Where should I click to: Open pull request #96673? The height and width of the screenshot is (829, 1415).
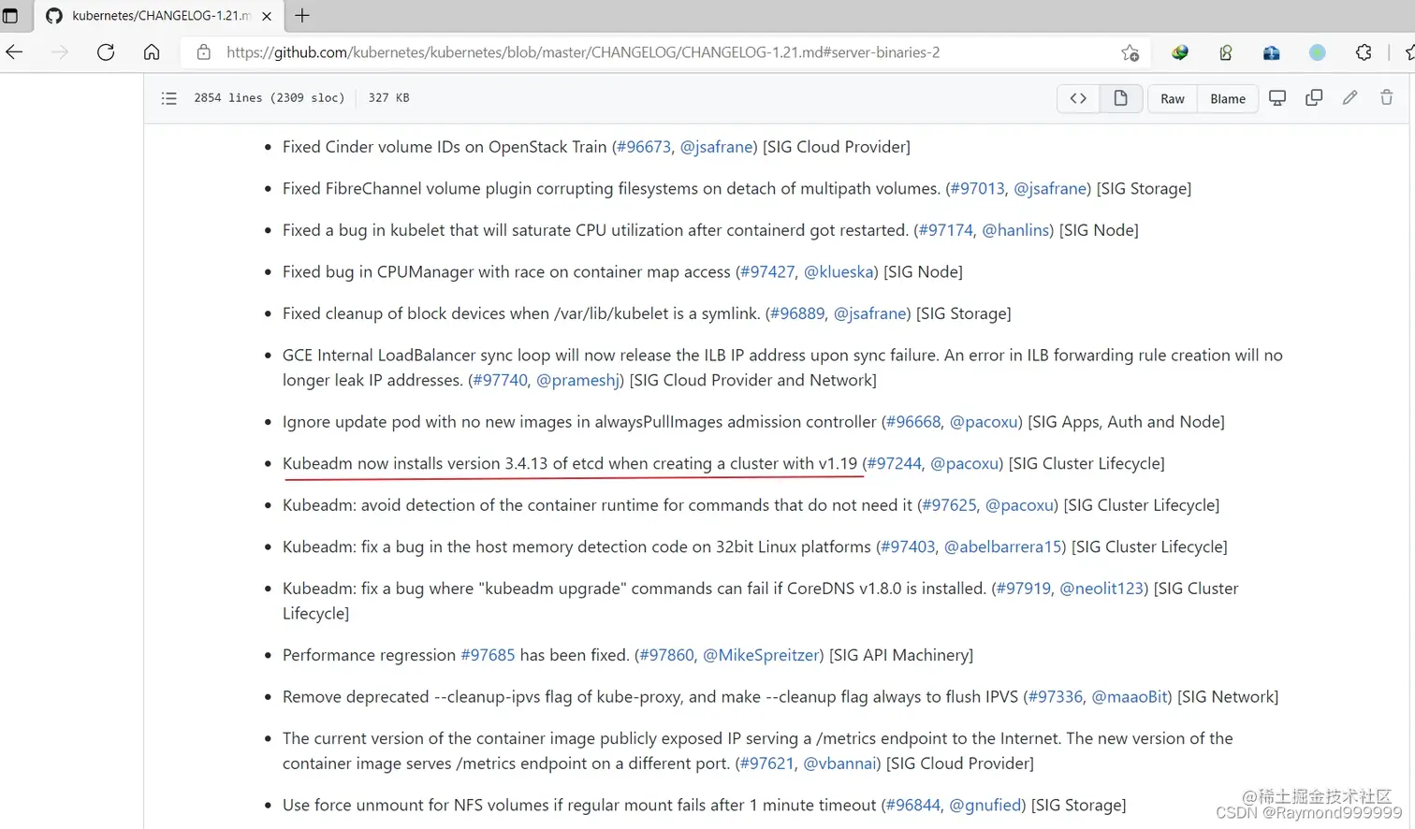coord(644,147)
